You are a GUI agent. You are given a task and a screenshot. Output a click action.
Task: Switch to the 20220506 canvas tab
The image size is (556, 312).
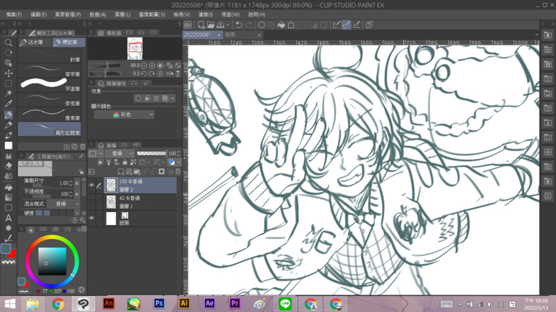click(x=202, y=35)
